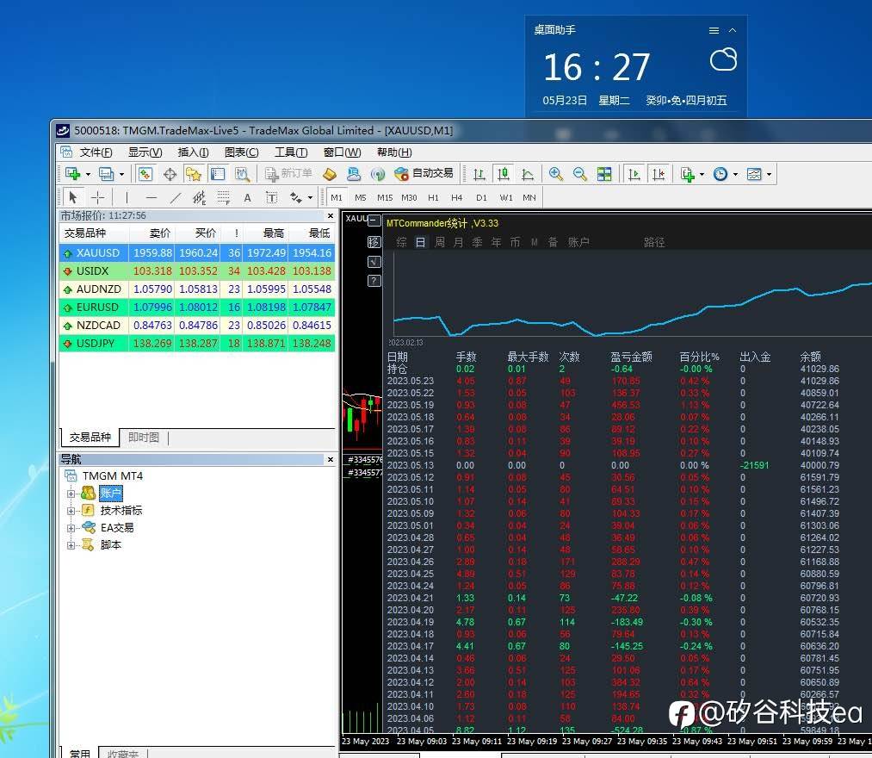Open the dropdown arrow beside profiles icon
This screenshot has height=758, width=872.
coord(121,175)
